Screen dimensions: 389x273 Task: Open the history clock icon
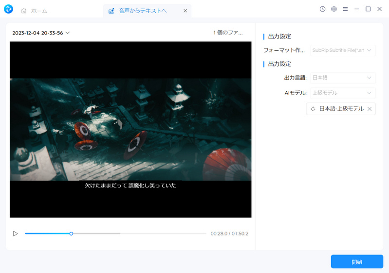[x=322, y=9]
